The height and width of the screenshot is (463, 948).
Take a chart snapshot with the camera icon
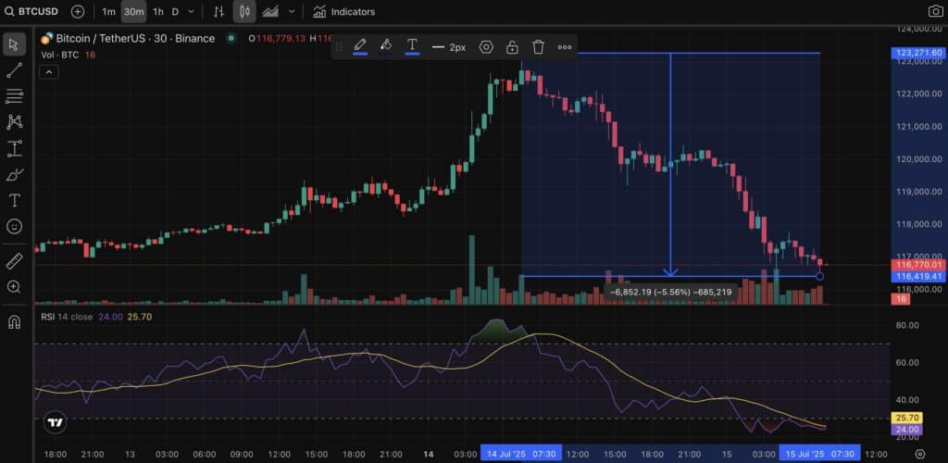pos(935,11)
